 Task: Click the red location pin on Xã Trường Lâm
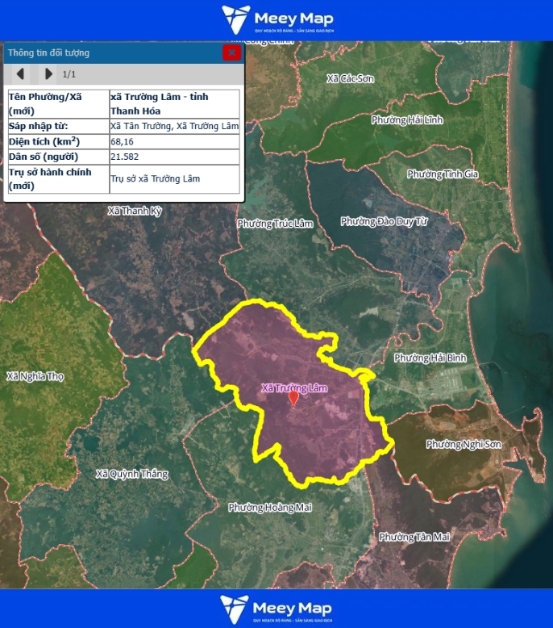point(293,398)
